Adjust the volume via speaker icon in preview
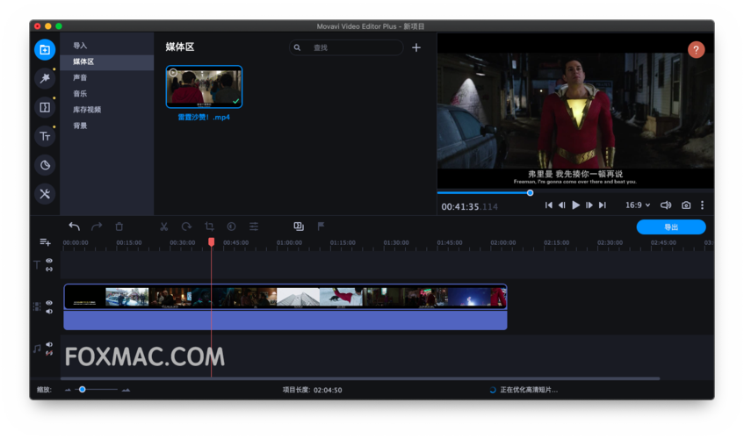 (x=666, y=205)
